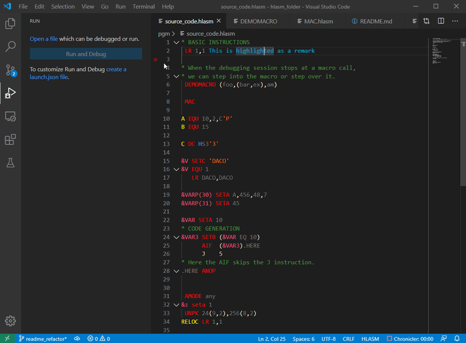Open the Testing beaker icon
This screenshot has height=343, width=466.
tap(9, 163)
